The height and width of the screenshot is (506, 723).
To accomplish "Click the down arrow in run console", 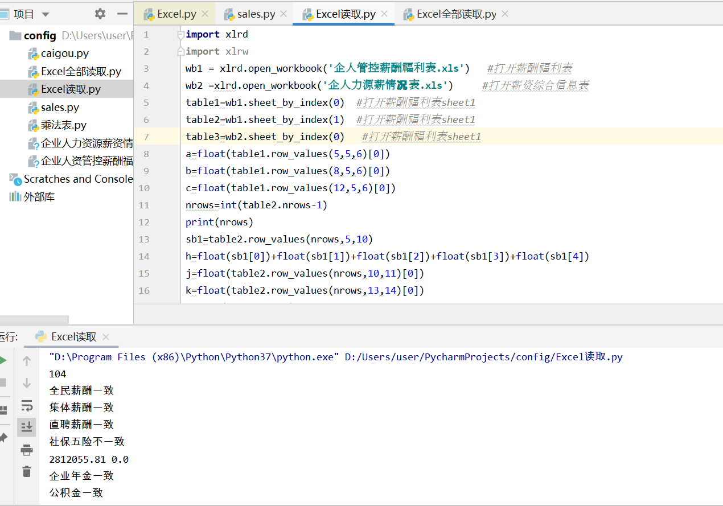I will (x=27, y=383).
